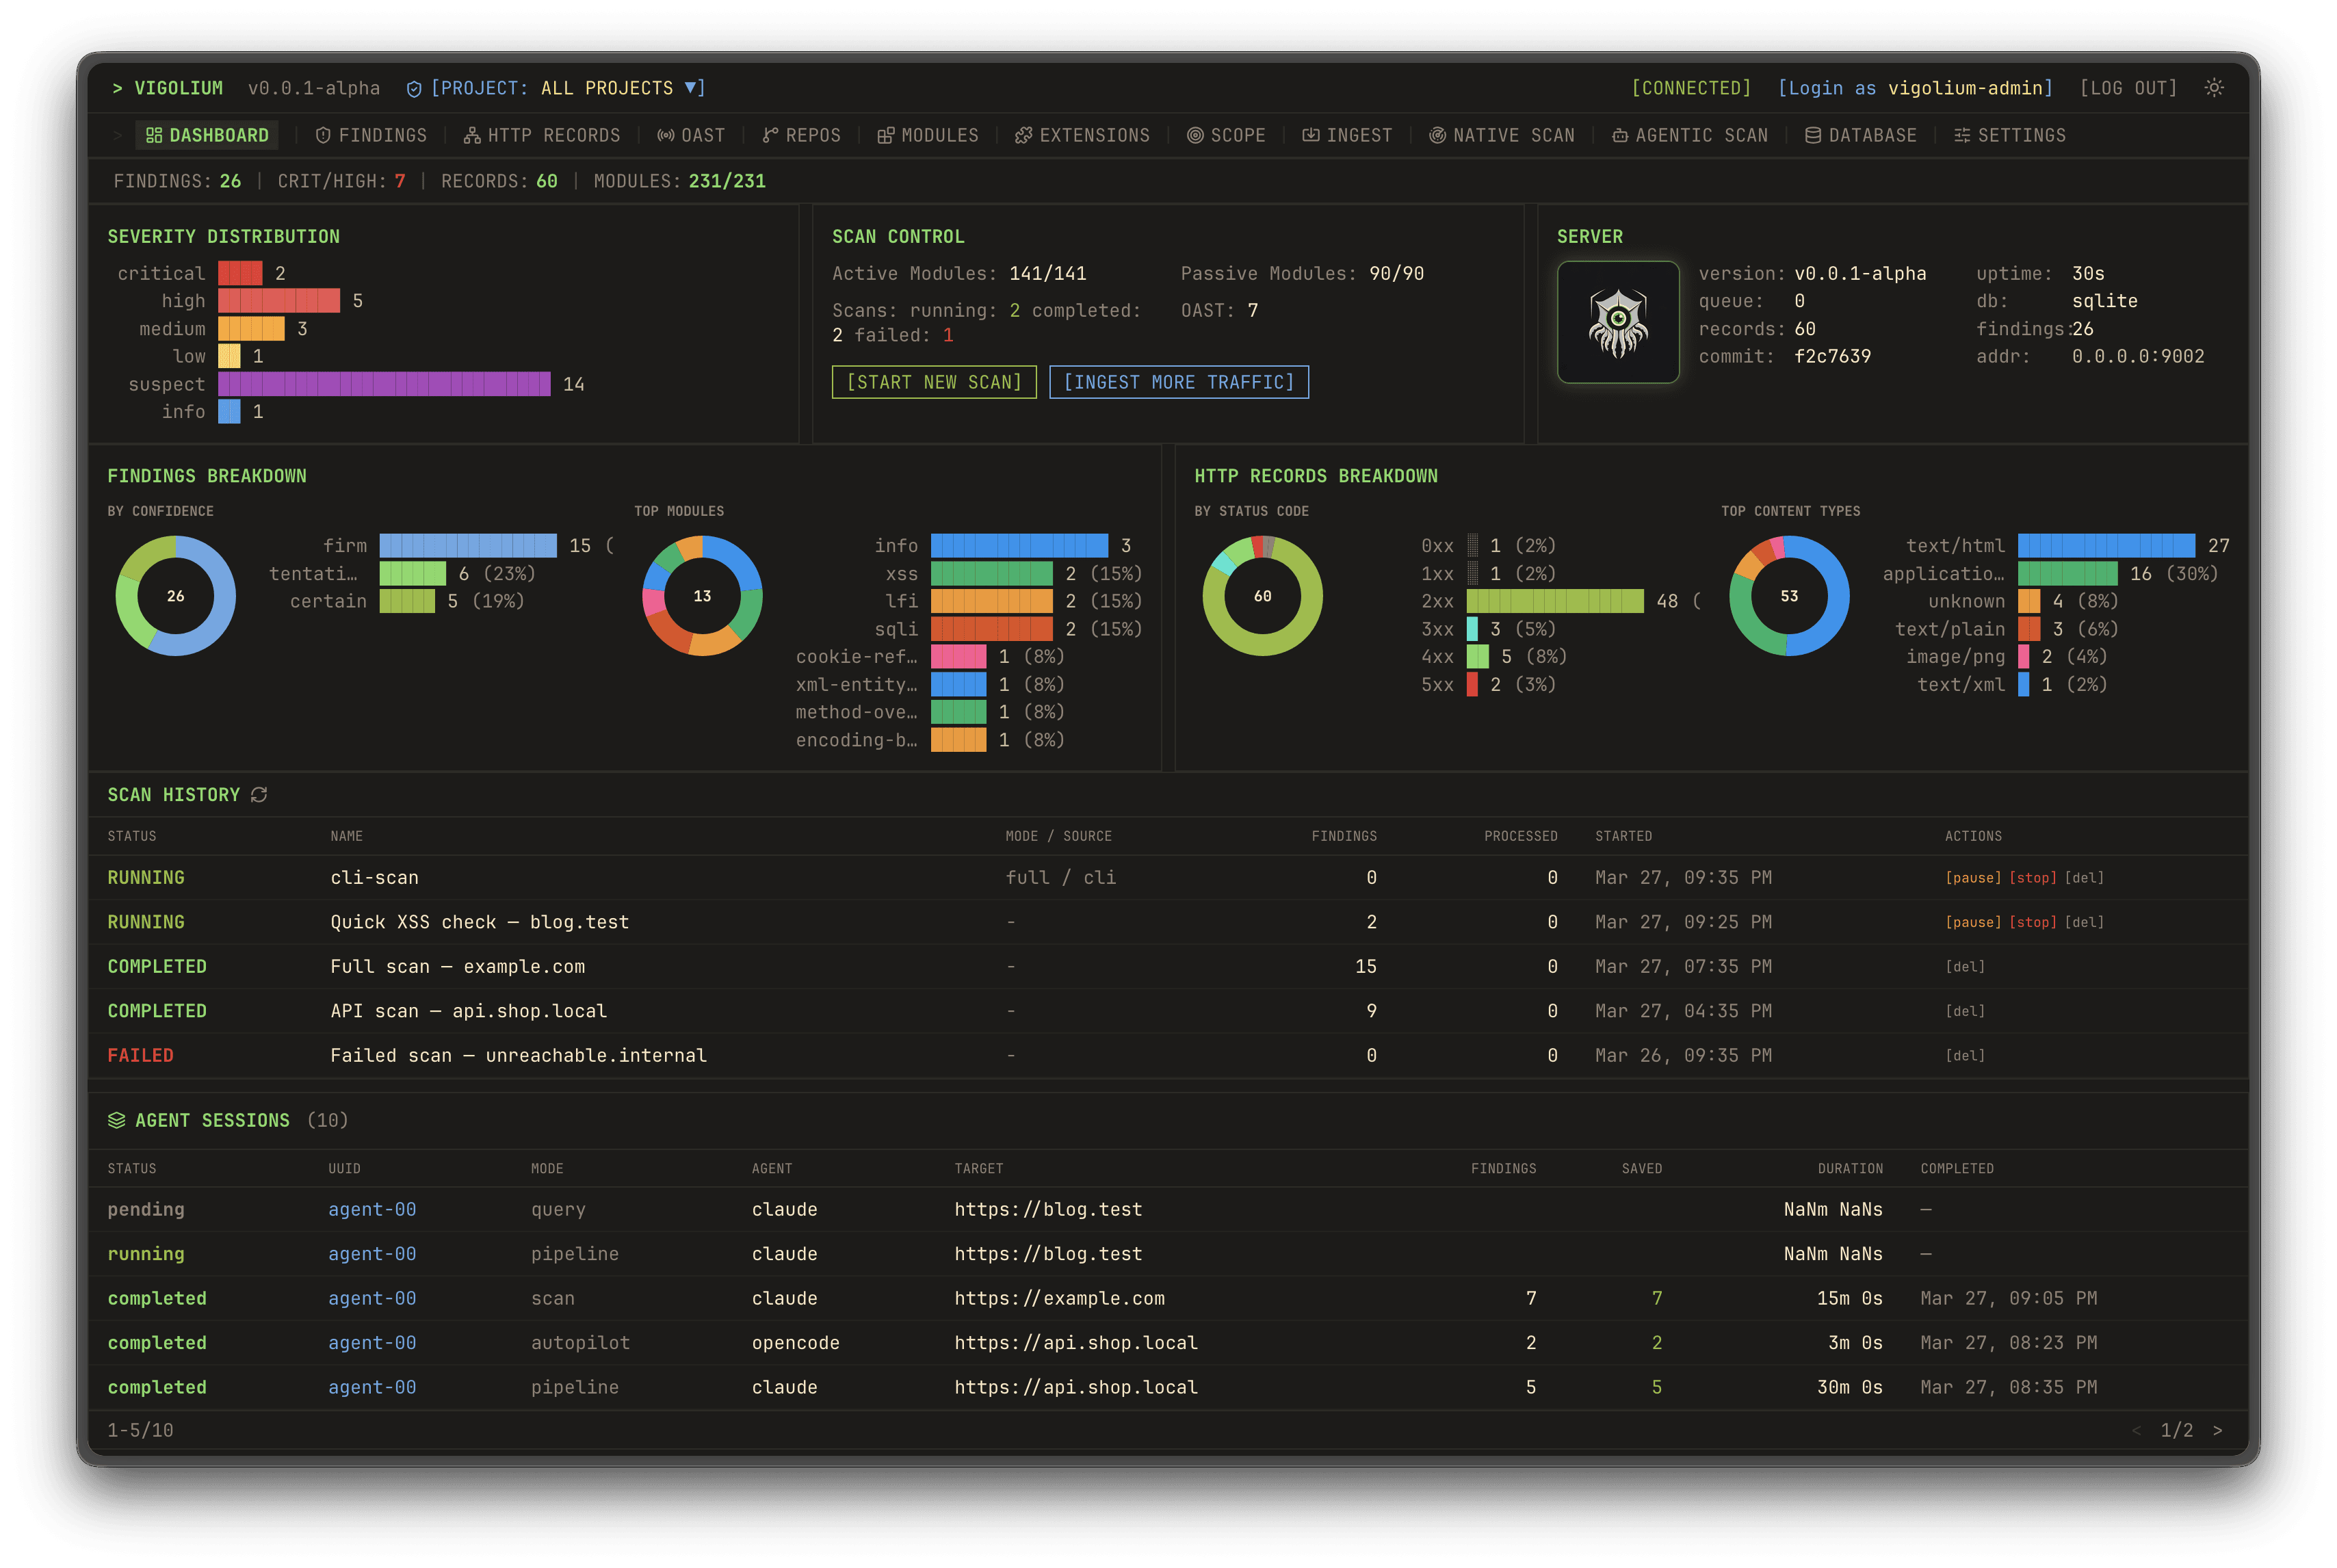Open the Findings tab shield icon
This screenshot has width=2337, height=1568.
pos(323,135)
